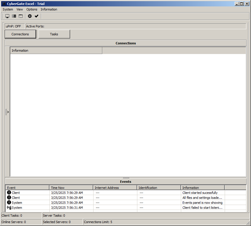This screenshot has width=251, height=226.
Task: Click the Internet Address column header
Action: click(115, 188)
